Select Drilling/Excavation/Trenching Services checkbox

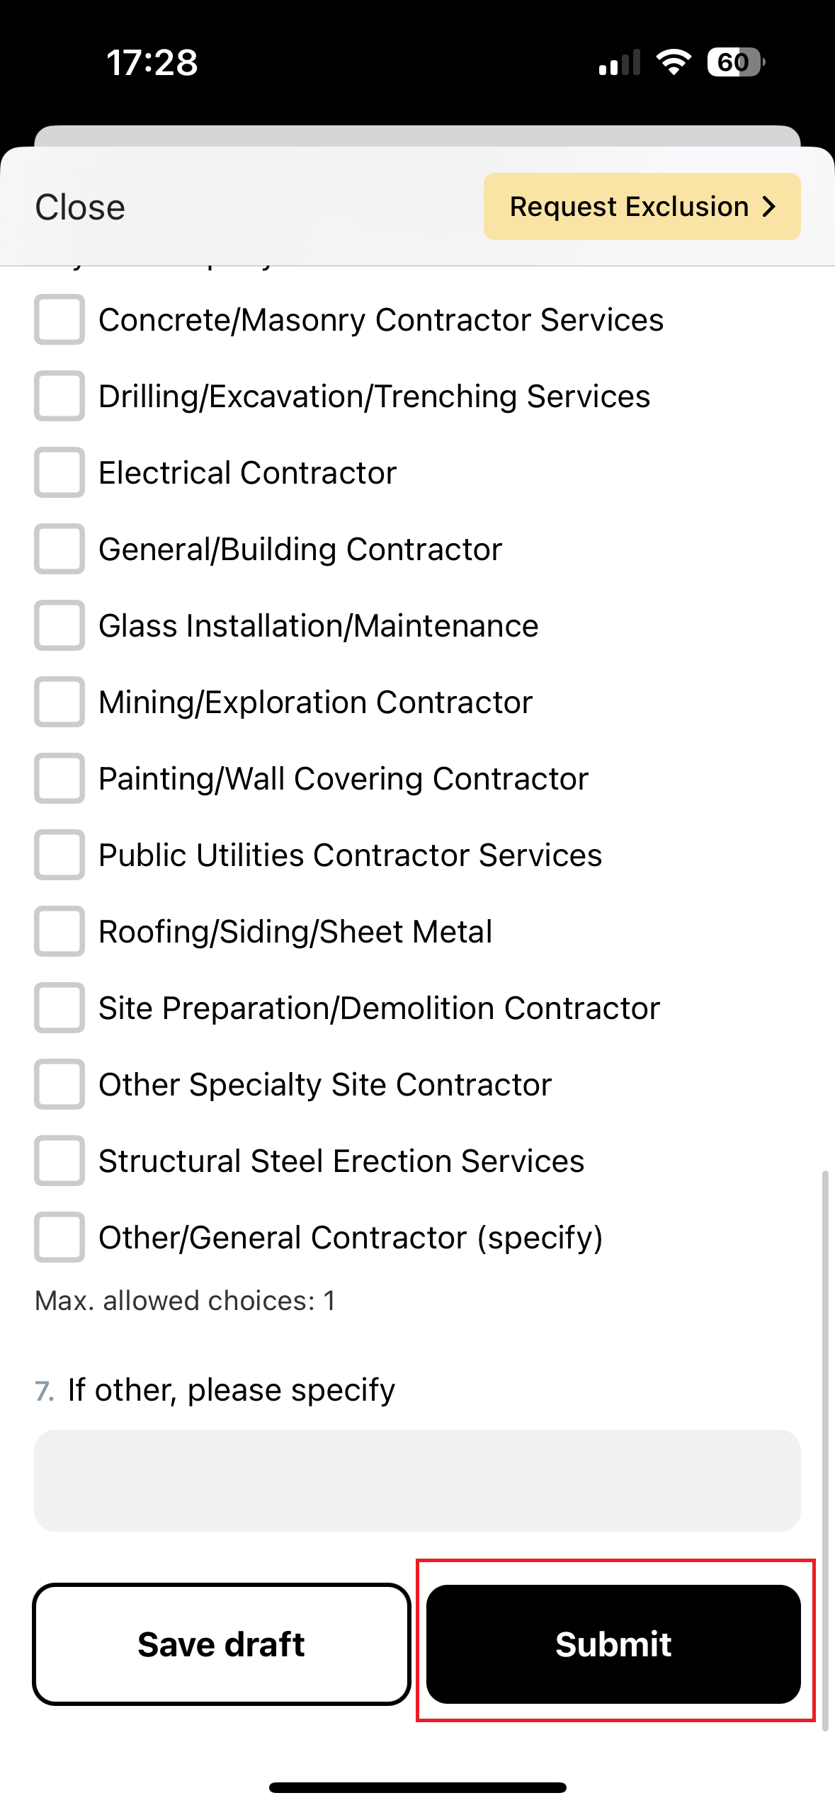pos(59,396)
